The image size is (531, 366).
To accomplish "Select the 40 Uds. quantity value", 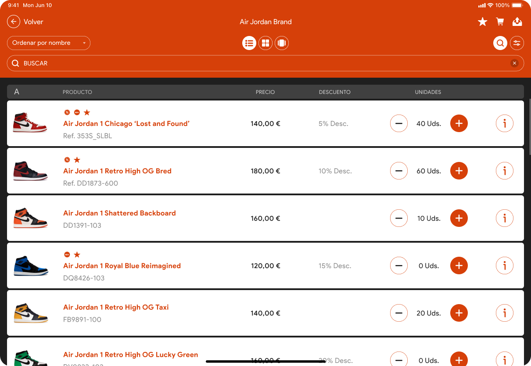I will point(429,124).
